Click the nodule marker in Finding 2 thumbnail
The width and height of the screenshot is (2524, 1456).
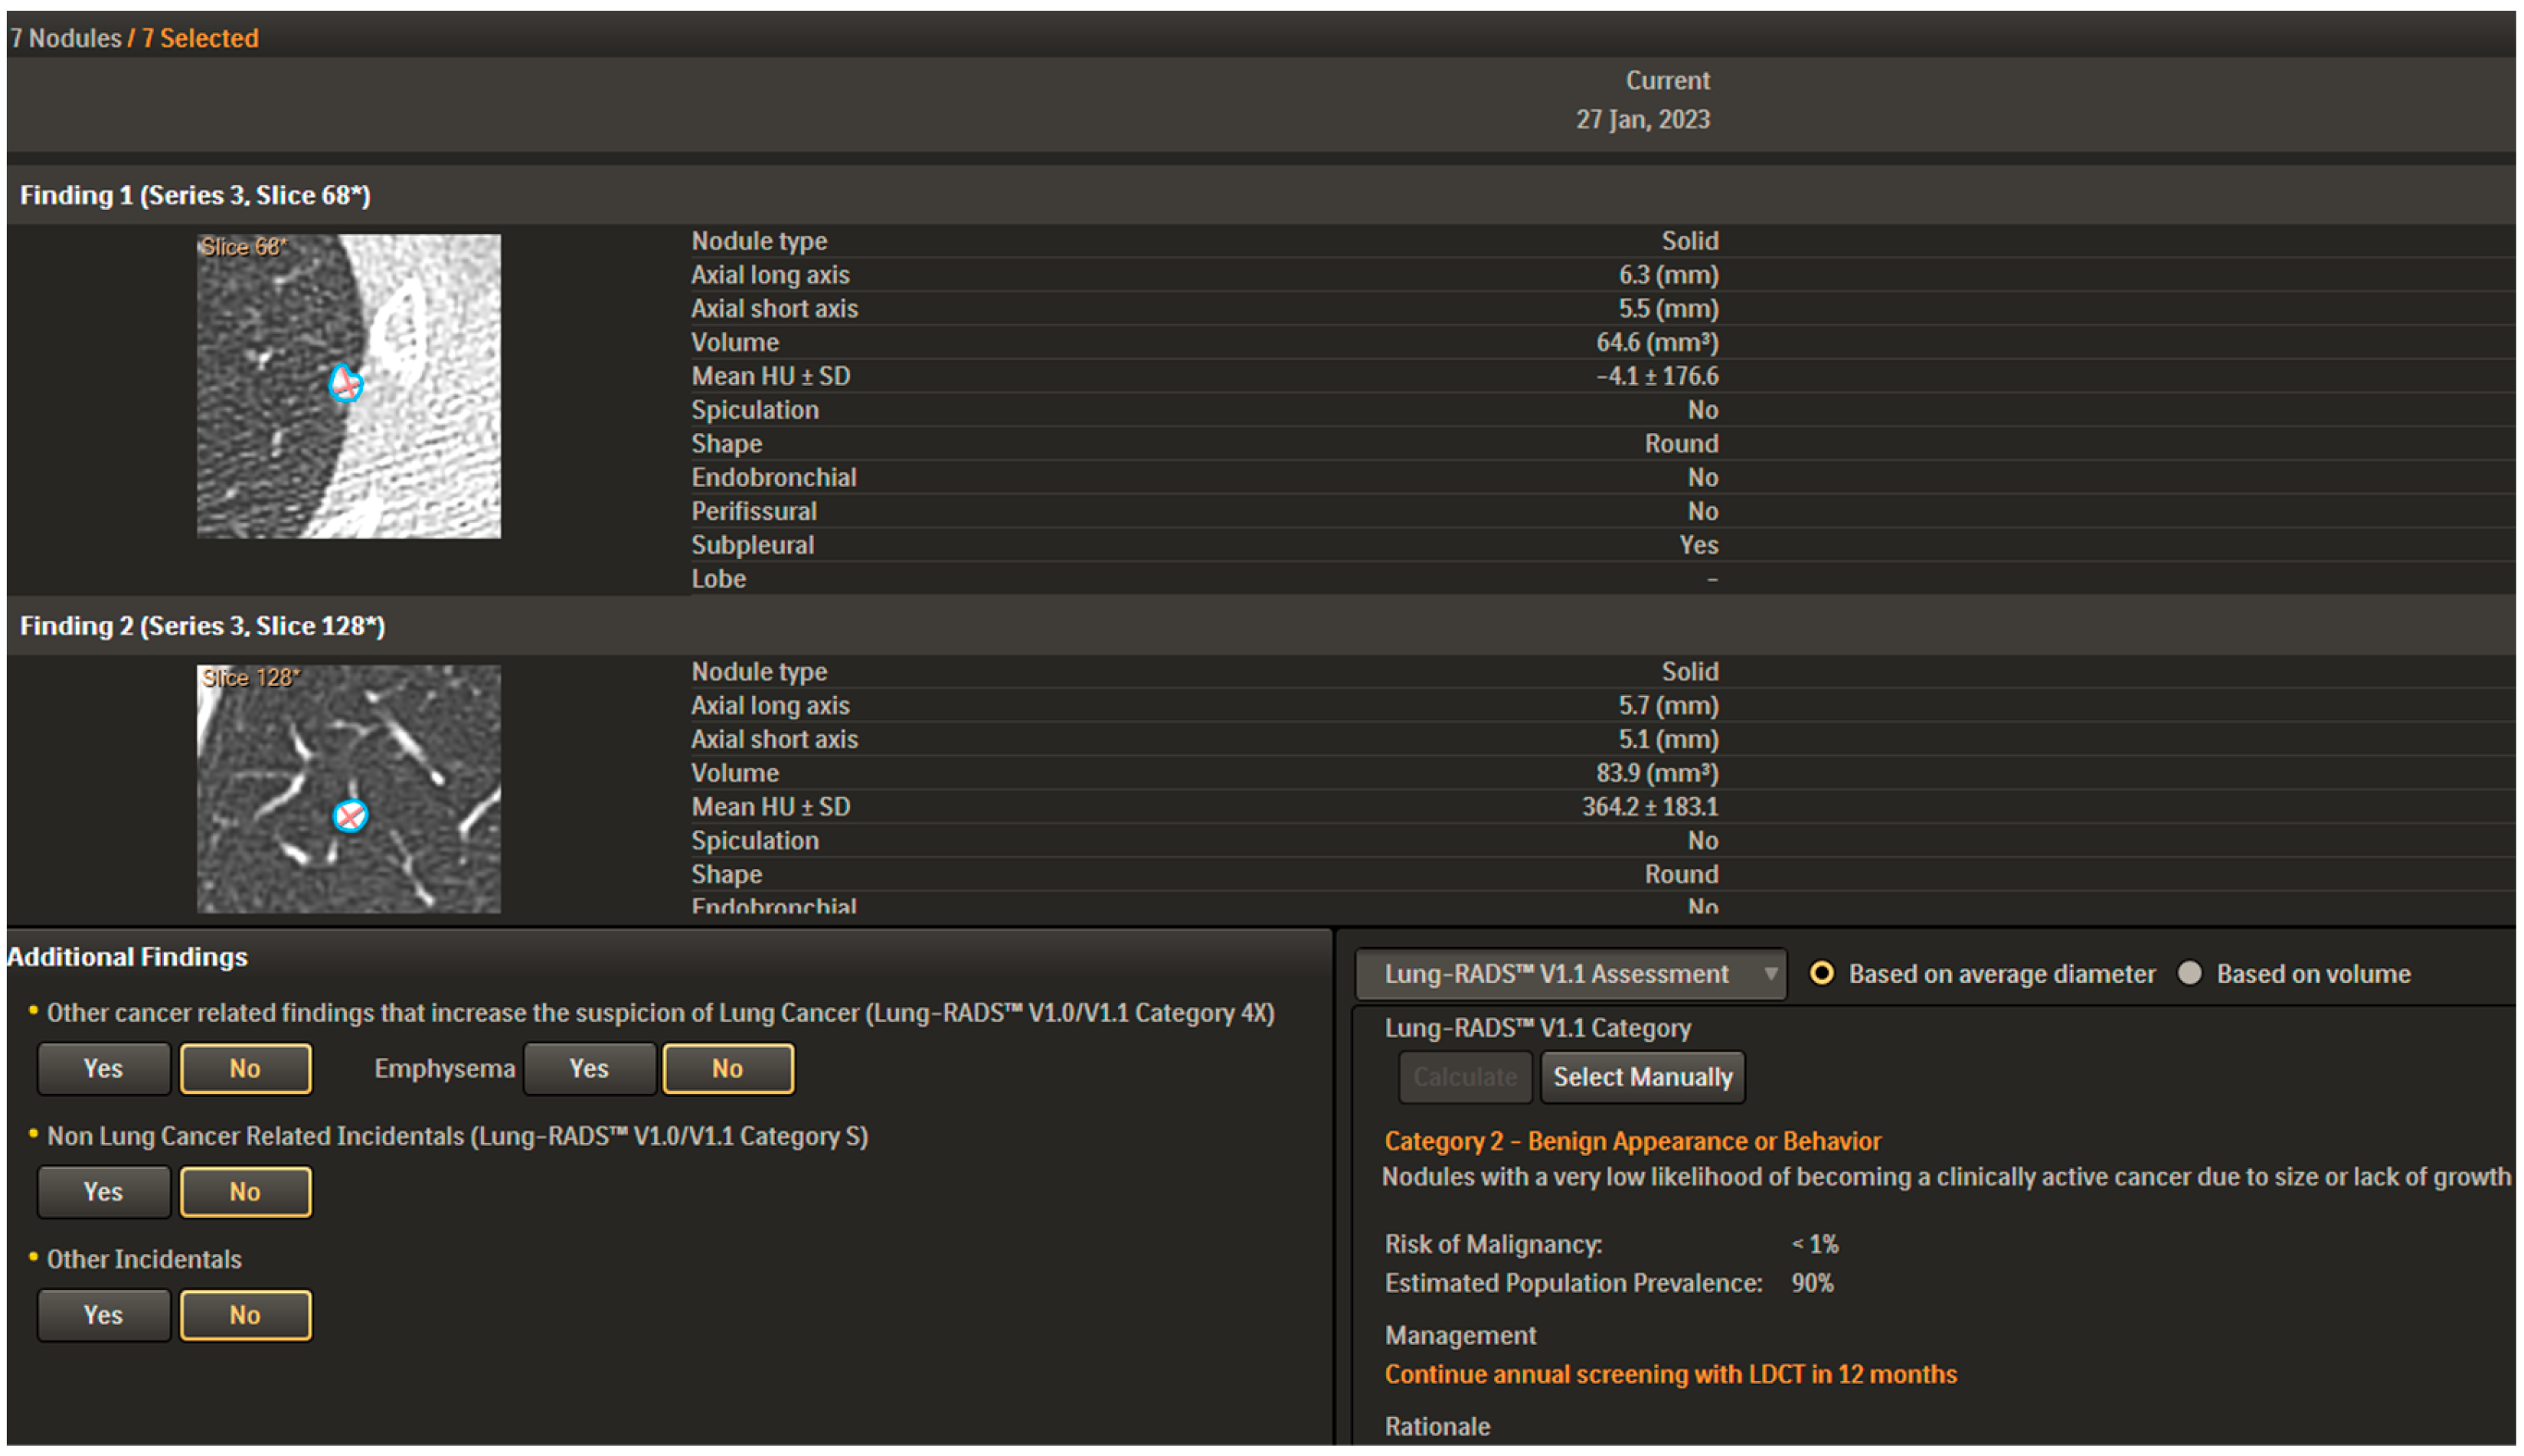(349, 816)
